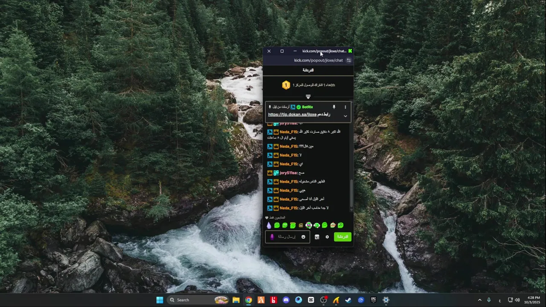The height and width of the screenshot is (307, 546).
Task: Expand pinned message with the chevron
Action: pyautogui.click(x=346, y=116)
